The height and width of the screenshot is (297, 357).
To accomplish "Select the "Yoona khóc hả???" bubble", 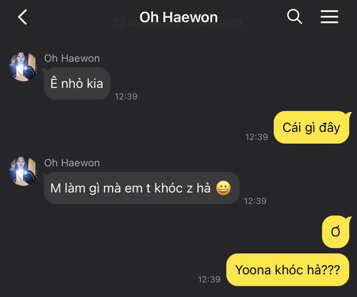I will 287,270.
